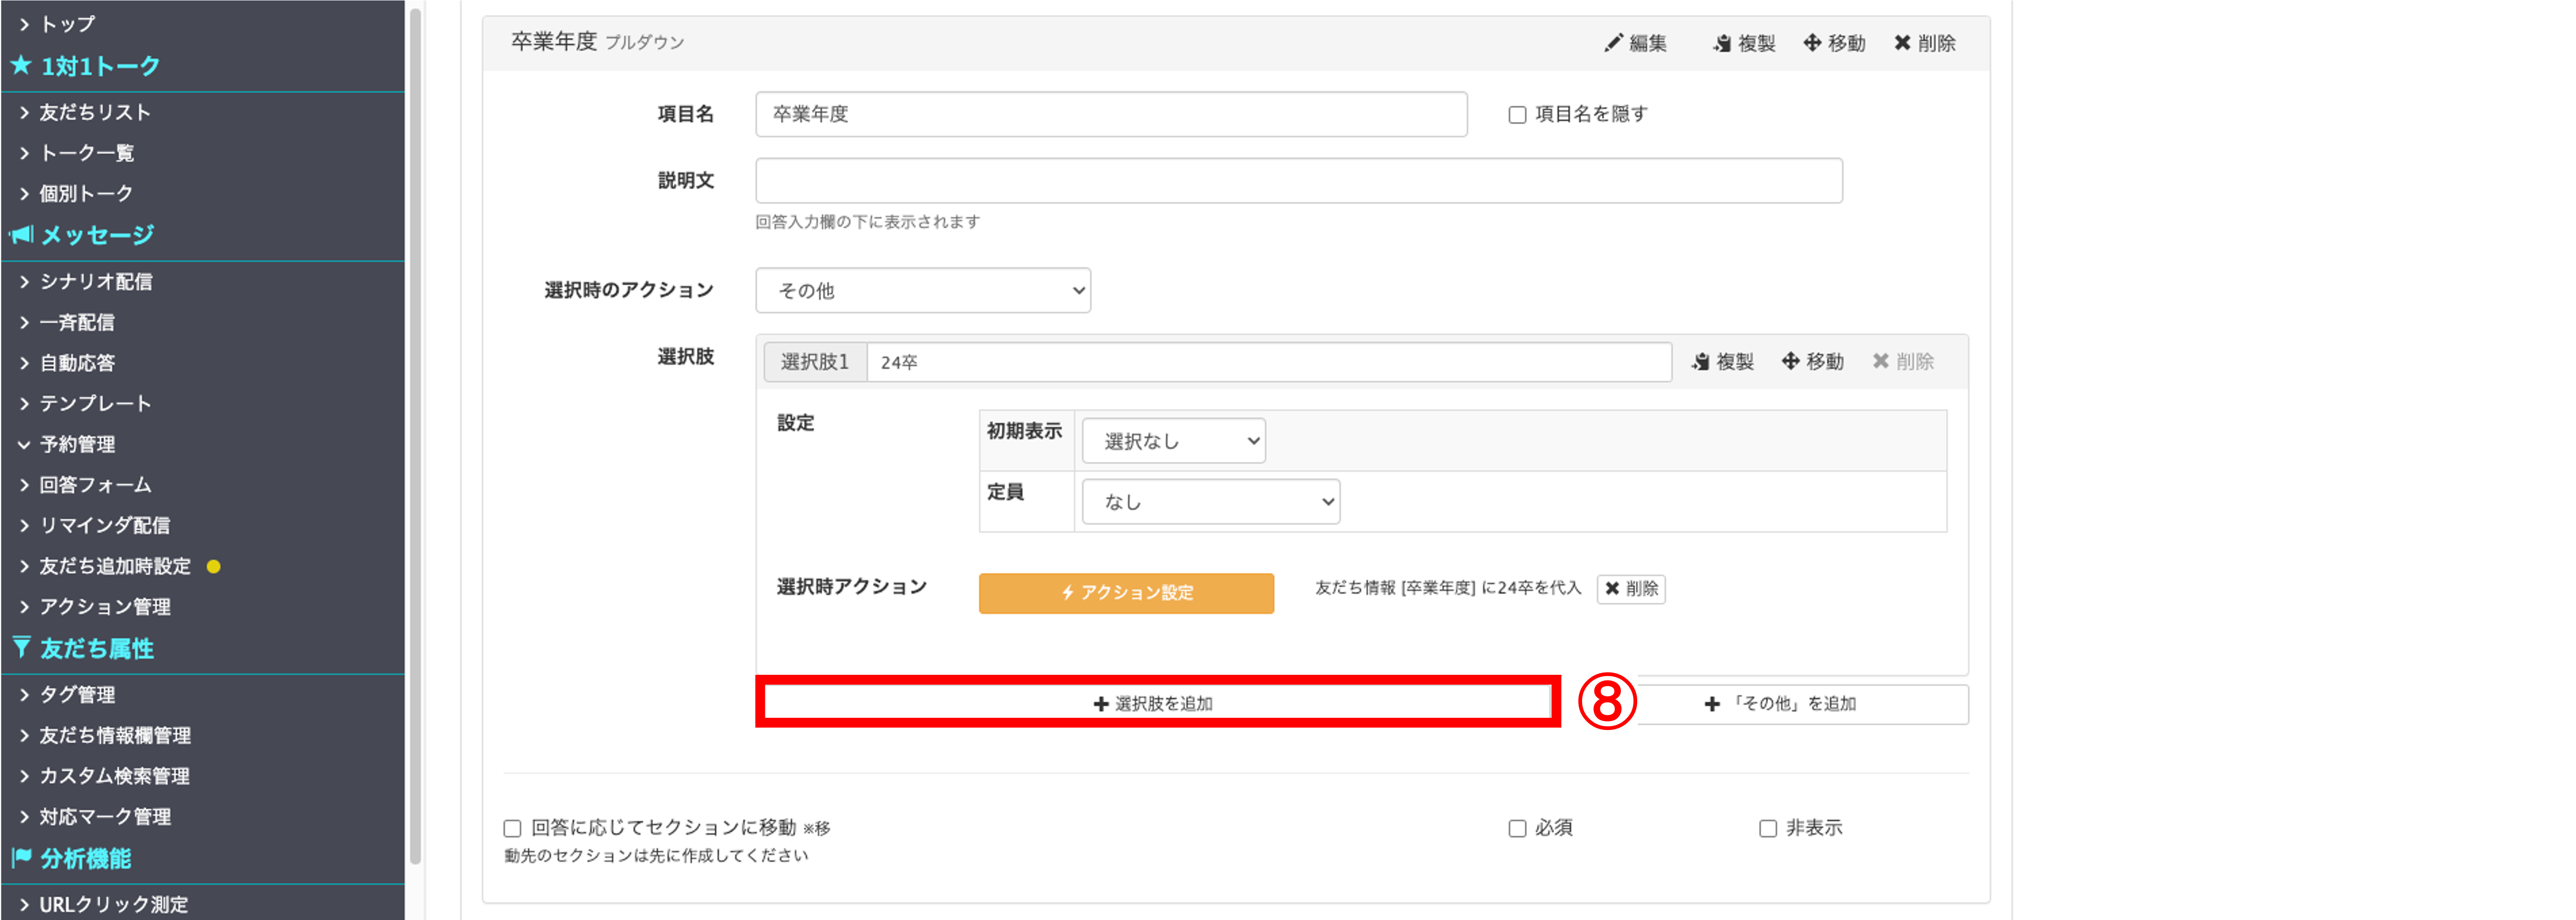Click the sidebar vertical scrollbar
The image size is (2576, 920).
click(x=415, y=436)
